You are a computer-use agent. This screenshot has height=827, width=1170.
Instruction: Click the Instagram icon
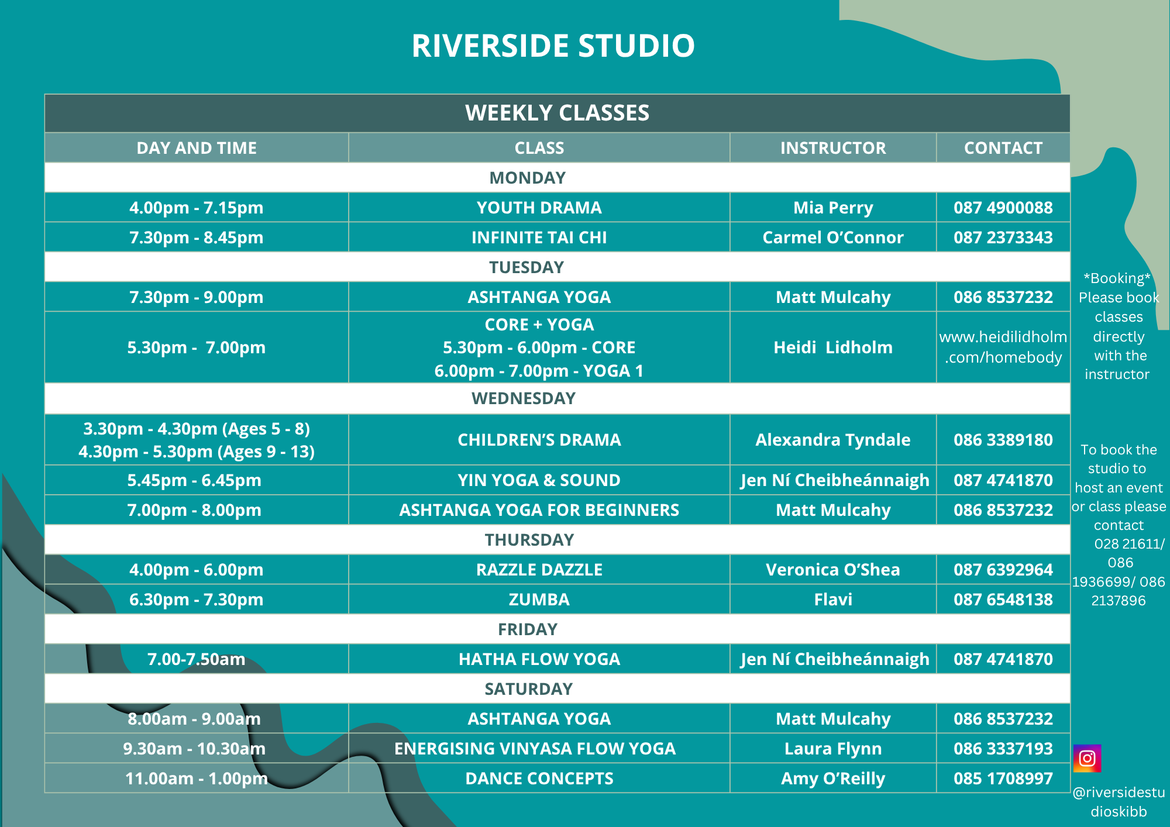[1087, 759]
